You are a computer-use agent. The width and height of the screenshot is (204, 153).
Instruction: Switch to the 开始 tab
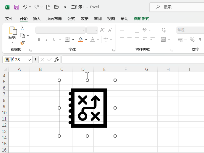24,19
